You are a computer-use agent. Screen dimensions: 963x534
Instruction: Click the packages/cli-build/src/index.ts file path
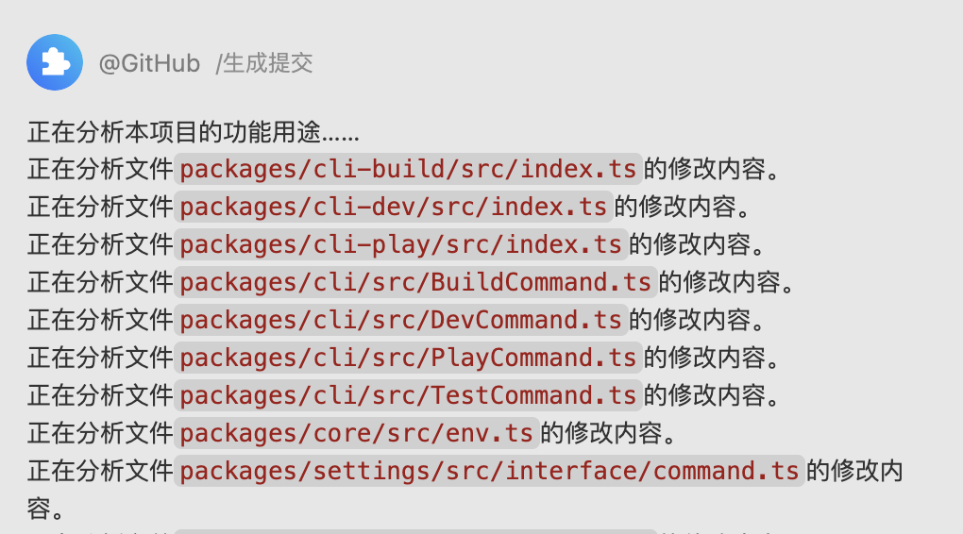coord(409,169)
